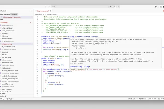
Task: Open nested_closures.vera file
Action: tap(9, 76)
